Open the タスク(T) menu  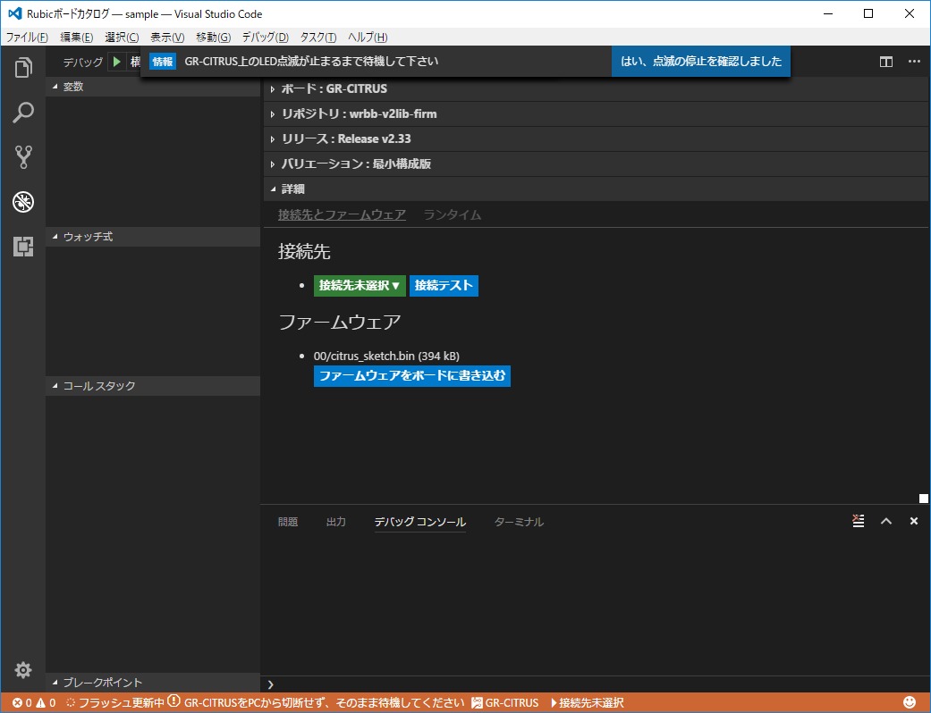[318, 38]
